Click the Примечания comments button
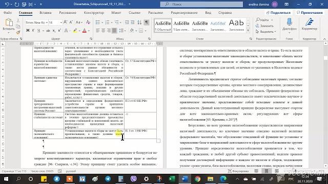Screen dimensions: 328x184 [x=310, y=12]
